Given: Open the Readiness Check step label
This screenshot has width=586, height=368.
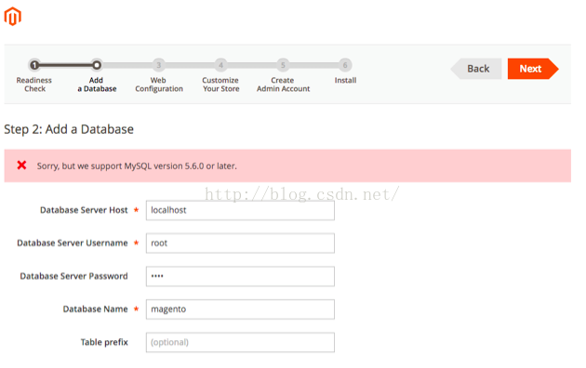Looking at the screenshot, I should [x=34, y=85].
